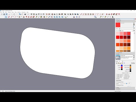Screen dimensions: 136x102
Task: Expand the Tags panel
Action: [x=125, y=88]
